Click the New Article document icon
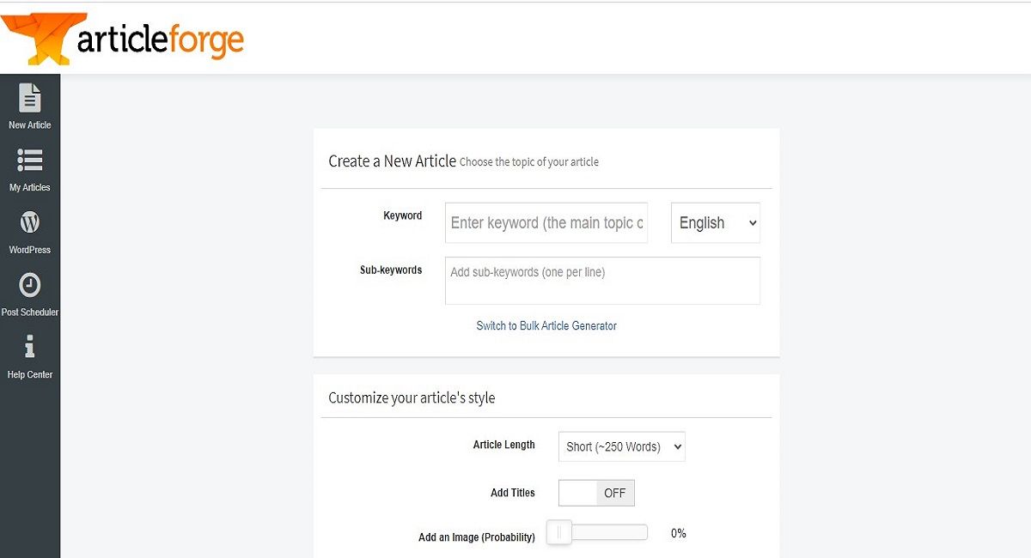 [30, 98]
